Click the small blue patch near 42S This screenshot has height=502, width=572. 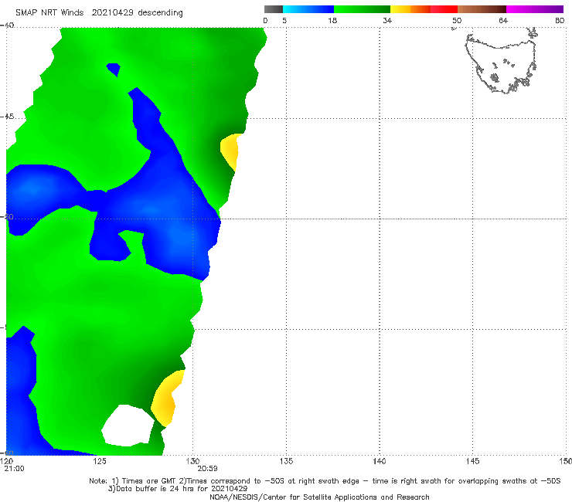click(114, 70)
